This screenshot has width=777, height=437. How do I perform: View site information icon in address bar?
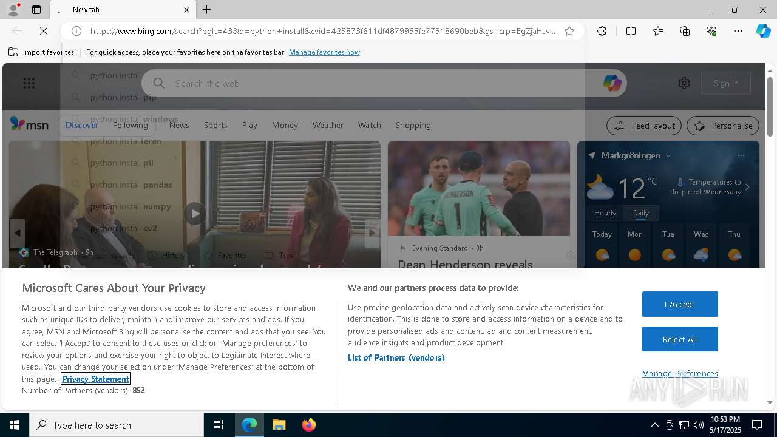pyautogui.click(x=76, y=31)
